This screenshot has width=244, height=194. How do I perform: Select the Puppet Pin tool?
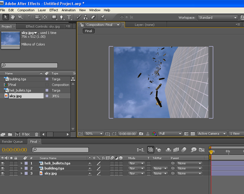[102, 17]
